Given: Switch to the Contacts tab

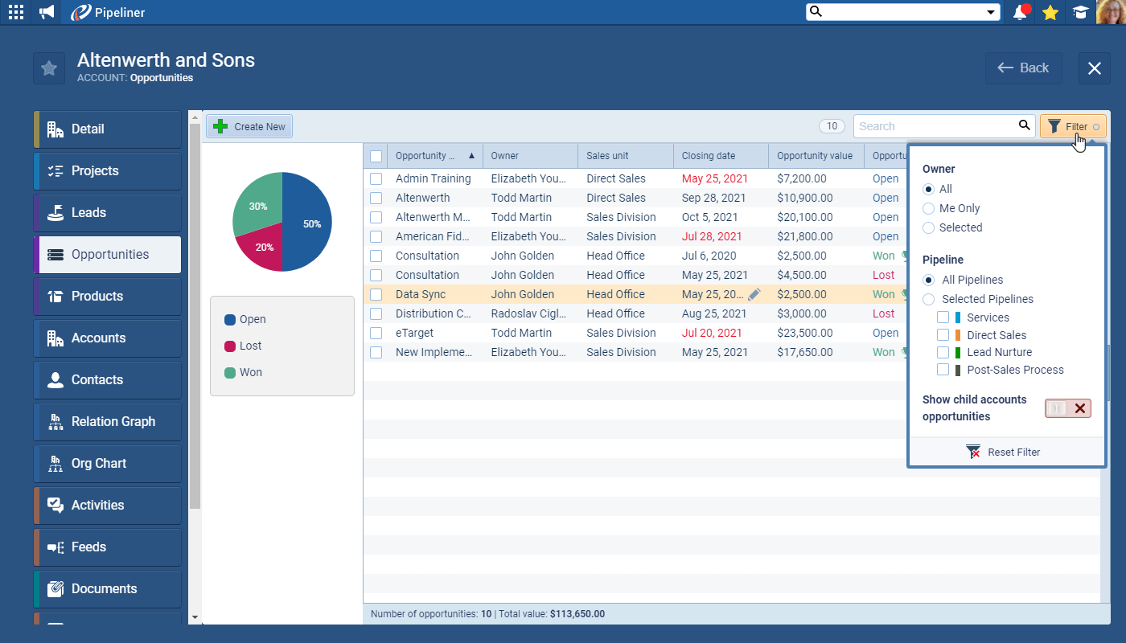Looking at the screenshot, I should click(106, 379).
